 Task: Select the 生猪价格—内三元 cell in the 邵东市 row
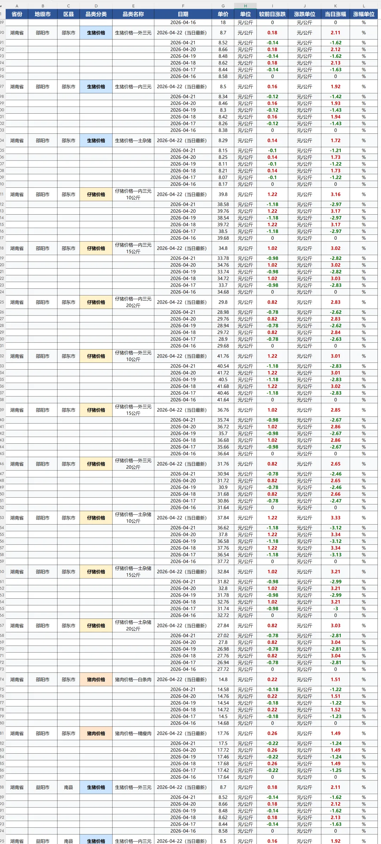pyautogui.click(x=133, y=86)
